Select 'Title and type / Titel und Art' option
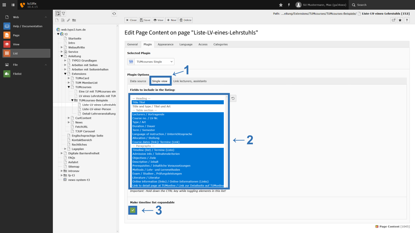415x233 pixels. pyautogui.click(x=178, y=106)
